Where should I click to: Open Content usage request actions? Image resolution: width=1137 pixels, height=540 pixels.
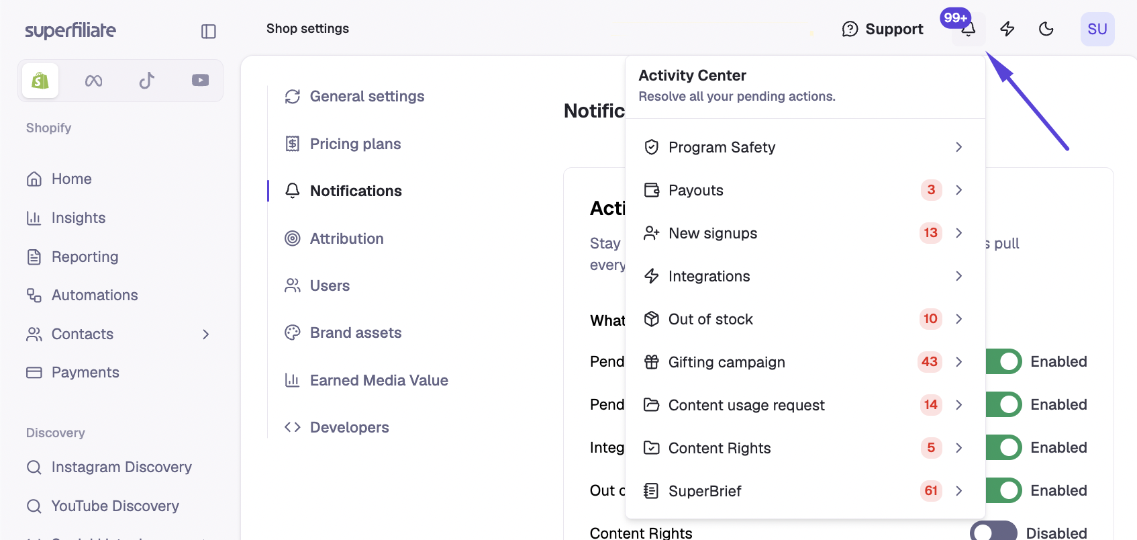point(805,405)
